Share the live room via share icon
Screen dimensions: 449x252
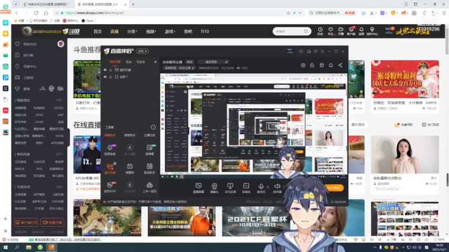(x=340, y=66)
